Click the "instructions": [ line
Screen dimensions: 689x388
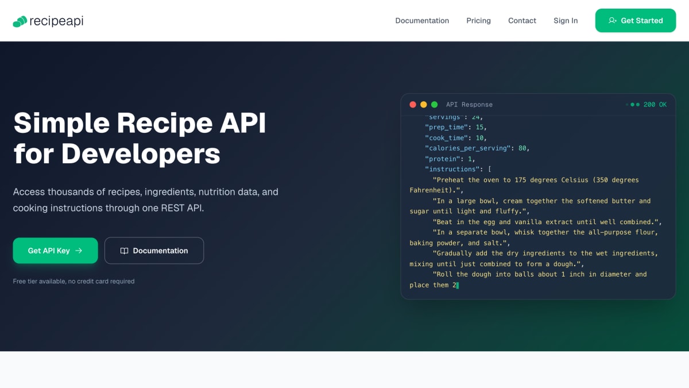pos(458,169)
